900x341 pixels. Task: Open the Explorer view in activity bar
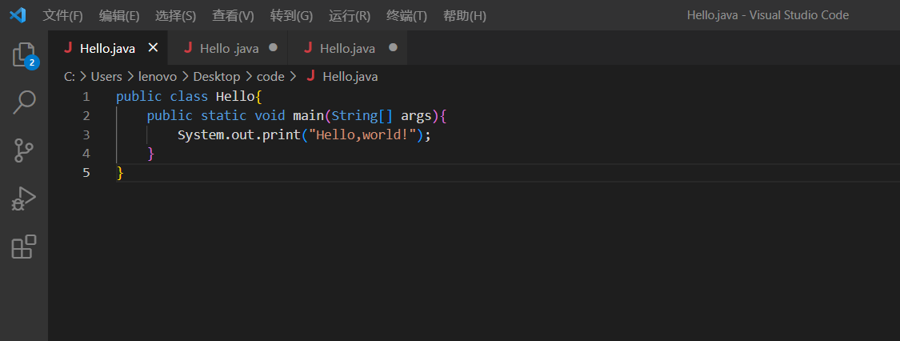24,54
